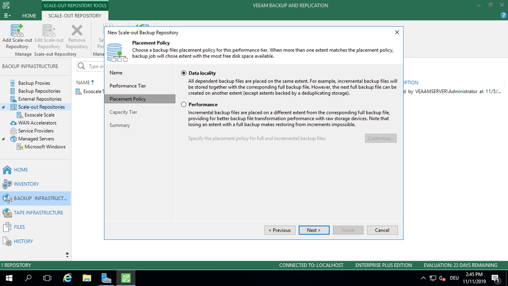Screen dimensions: 508x286
Task: Click the Previous button
Action: (280, 230)
